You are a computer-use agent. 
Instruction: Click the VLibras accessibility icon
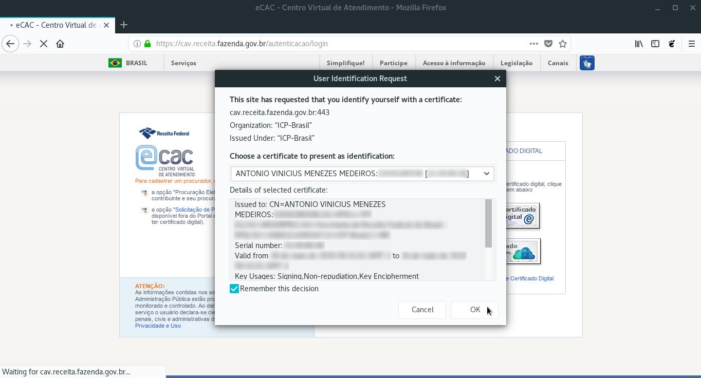(x=587, y=63)
